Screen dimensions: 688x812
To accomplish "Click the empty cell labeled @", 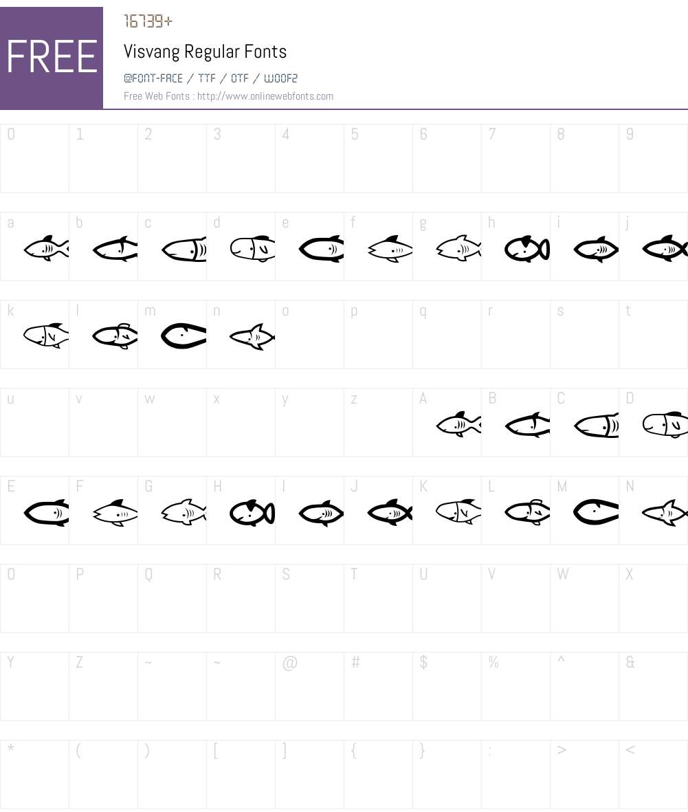I will 309,686.
